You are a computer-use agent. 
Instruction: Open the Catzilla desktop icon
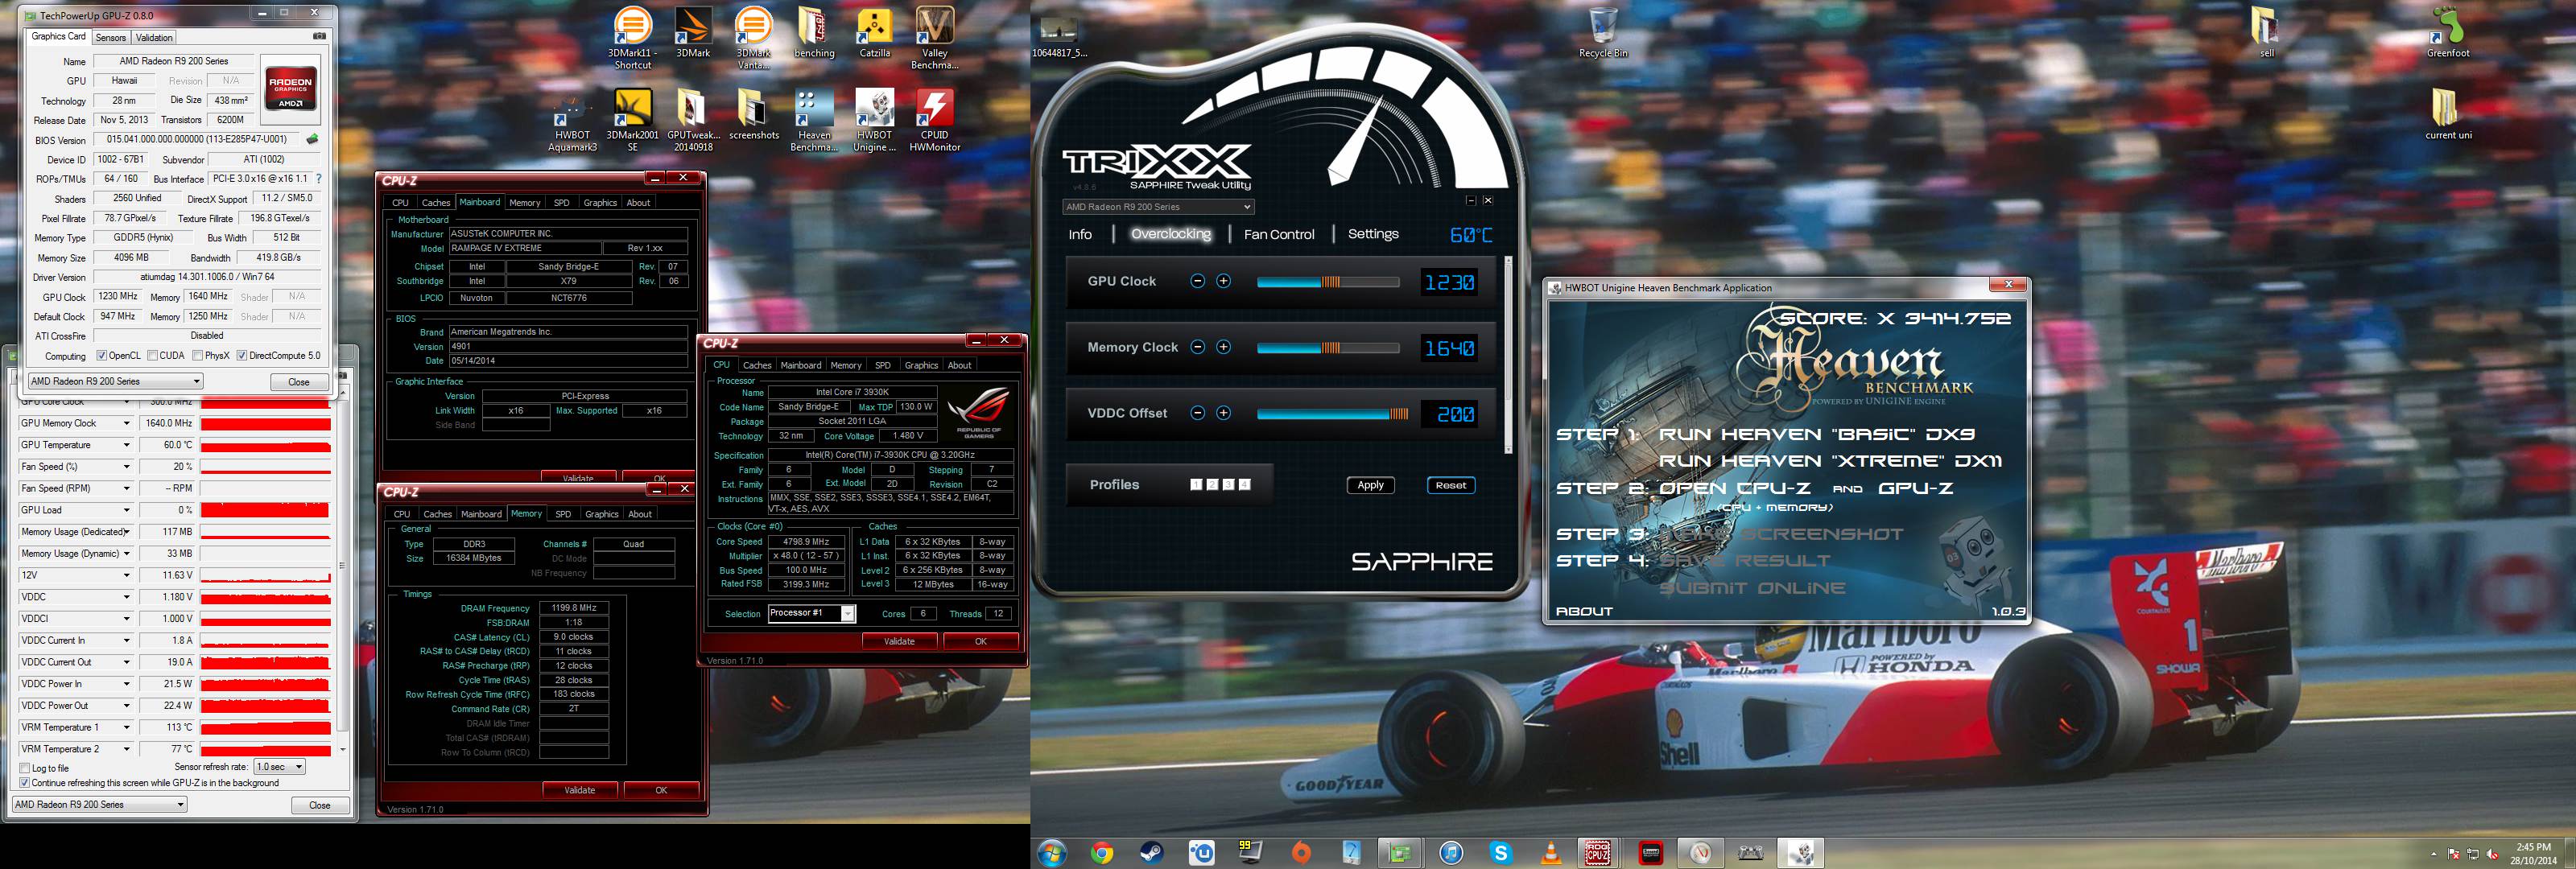(x=875, y=33)
